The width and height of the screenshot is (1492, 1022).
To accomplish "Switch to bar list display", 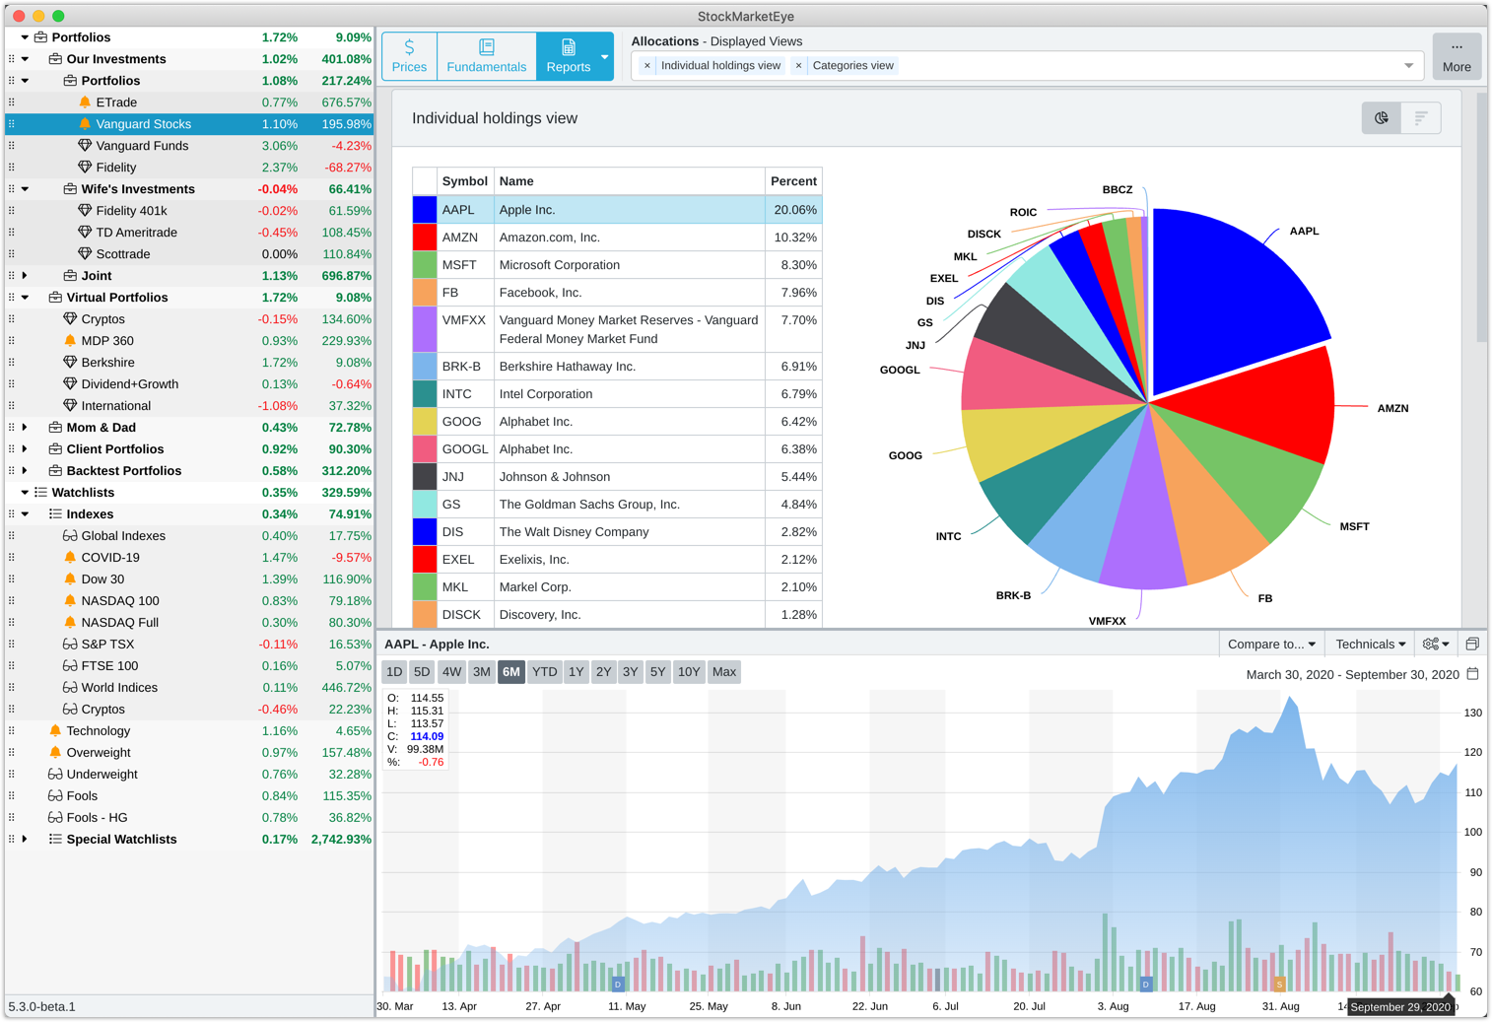I will (x=1421, y=118).
